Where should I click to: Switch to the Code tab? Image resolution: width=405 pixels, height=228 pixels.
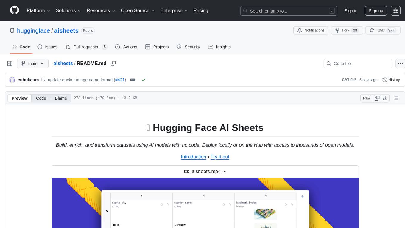[21, 47]
